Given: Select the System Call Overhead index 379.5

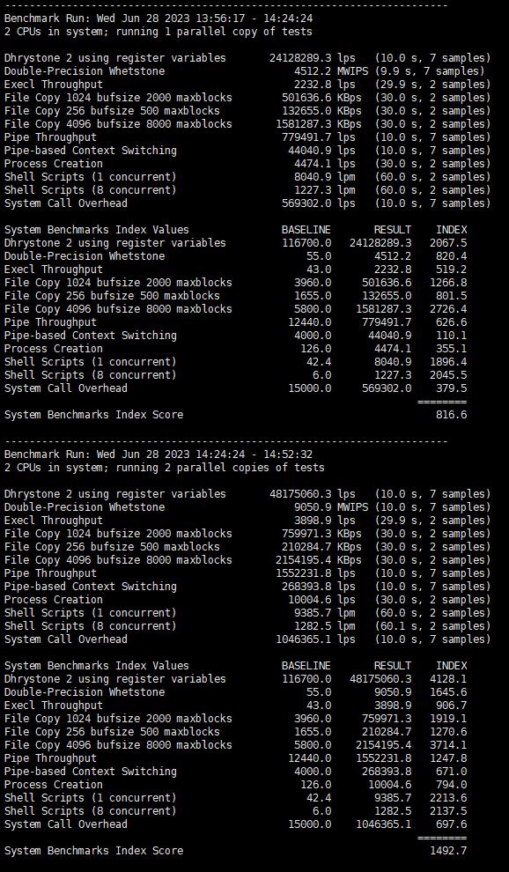Looking at the screenshot, I should [451, 388].
